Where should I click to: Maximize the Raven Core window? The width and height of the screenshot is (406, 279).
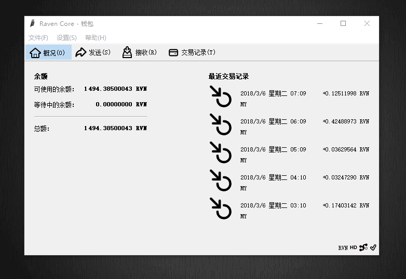pos(343,23)
